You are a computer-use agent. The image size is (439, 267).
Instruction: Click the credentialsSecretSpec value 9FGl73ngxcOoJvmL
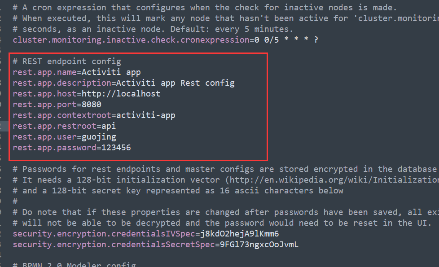259,245
